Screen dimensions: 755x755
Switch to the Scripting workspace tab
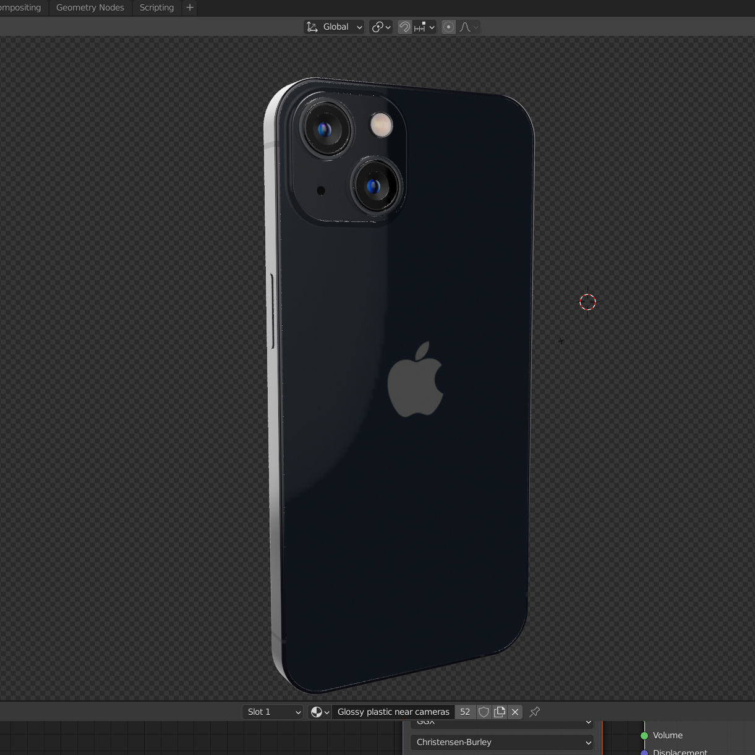[x=156, y=7]
